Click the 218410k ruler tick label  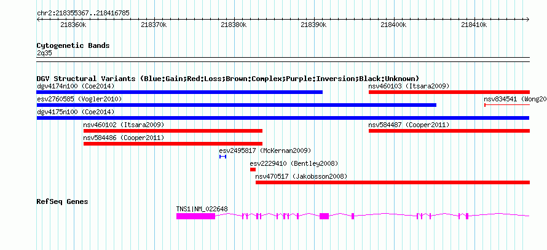coord(474,25)
